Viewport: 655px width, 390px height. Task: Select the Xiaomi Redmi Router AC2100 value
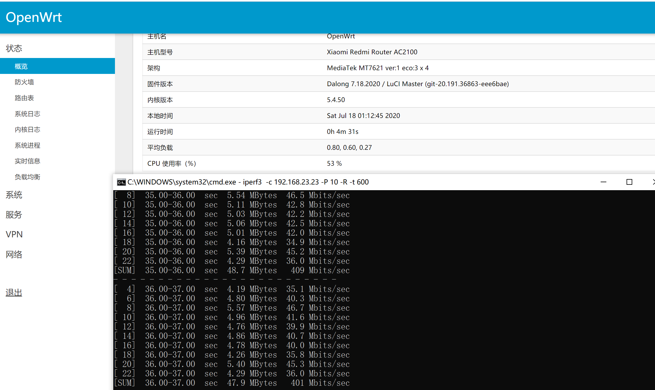point(372,52)
